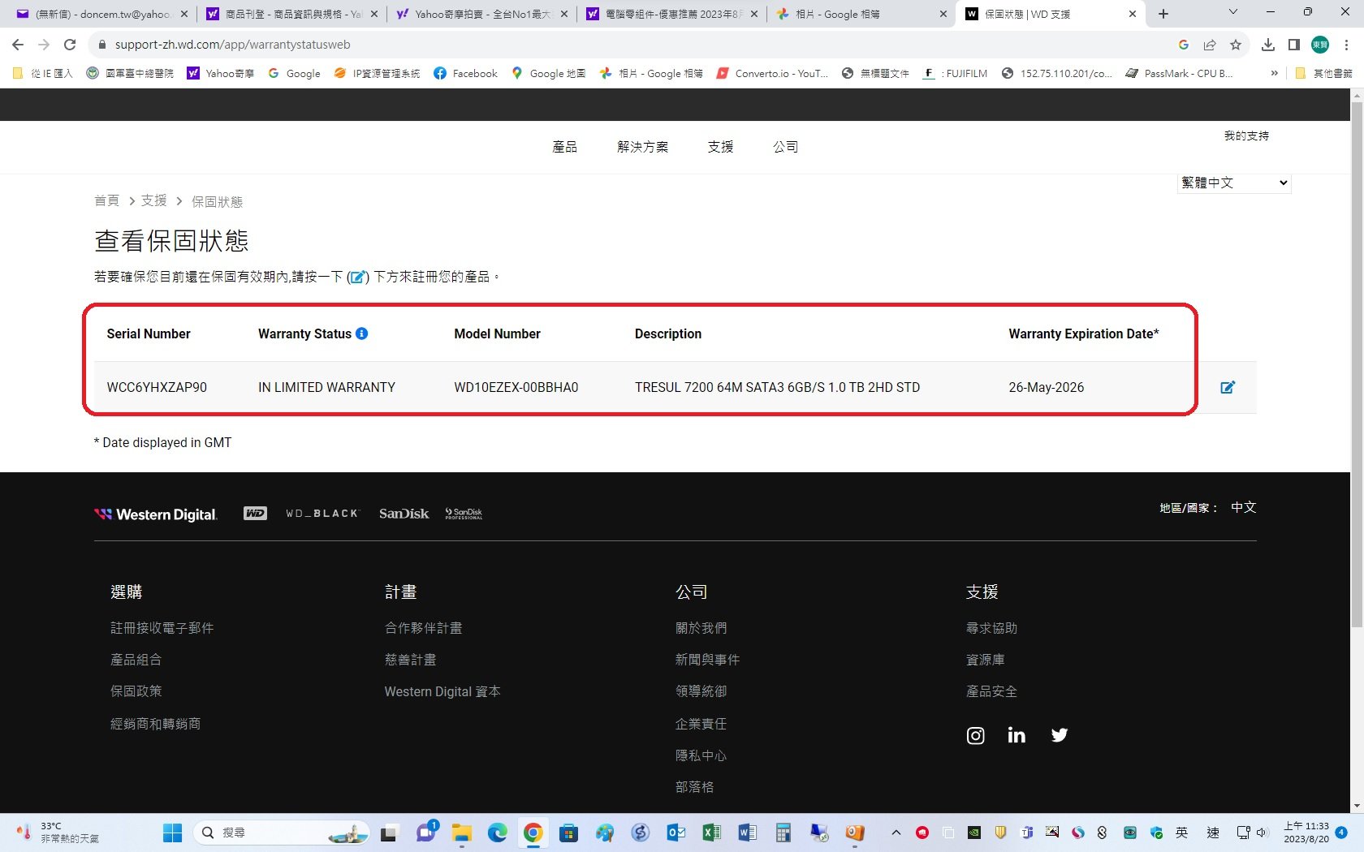Click the WD brand logo in footer
The image size is (1364, 852).
point(256,514)
